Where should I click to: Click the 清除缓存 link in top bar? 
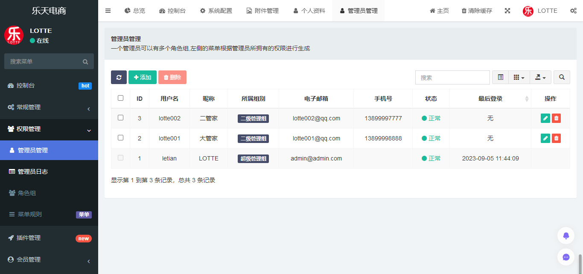coord(477,11)
